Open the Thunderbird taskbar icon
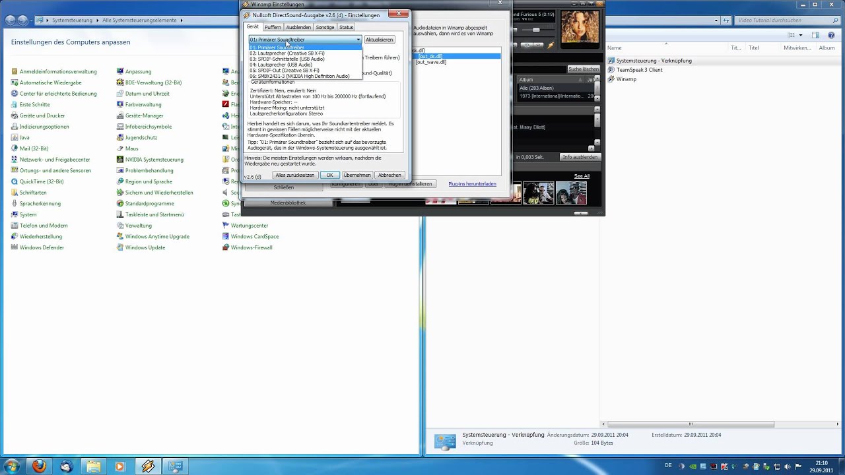 [66, 466]
